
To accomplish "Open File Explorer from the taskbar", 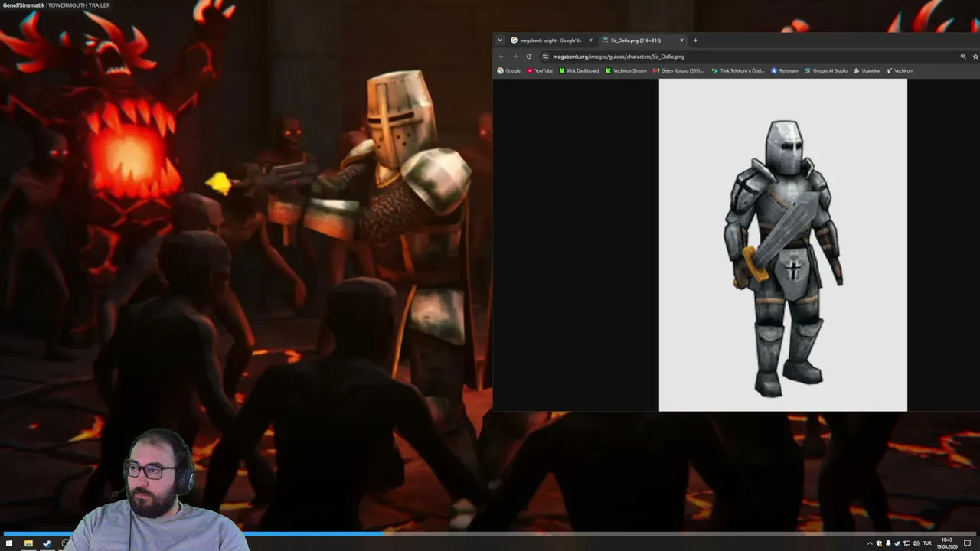I will (x=28, y=543).
